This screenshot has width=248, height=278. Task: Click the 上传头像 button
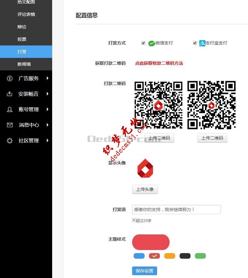click(145, 189)
